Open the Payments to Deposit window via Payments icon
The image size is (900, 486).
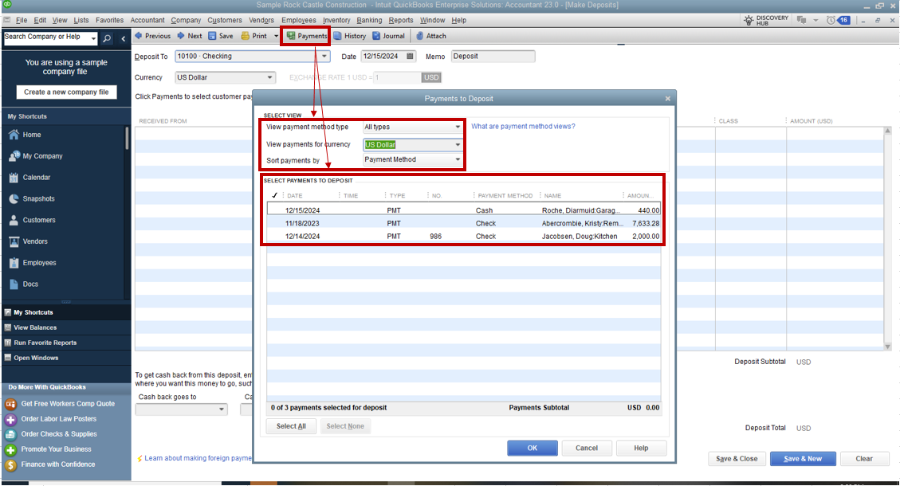(x=305, y=36)
